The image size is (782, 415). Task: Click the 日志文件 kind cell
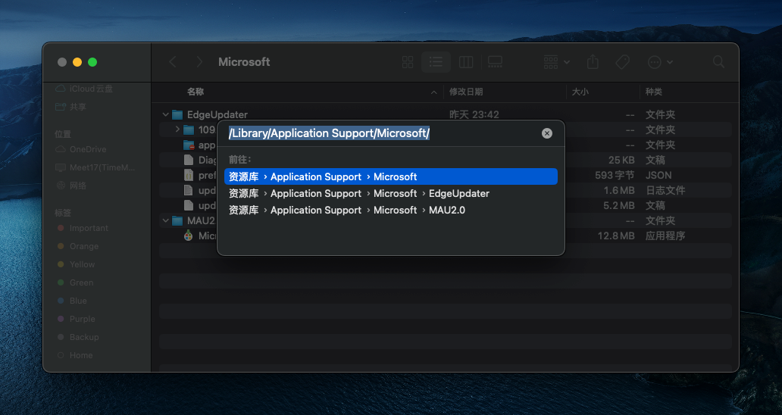(665, 190)
